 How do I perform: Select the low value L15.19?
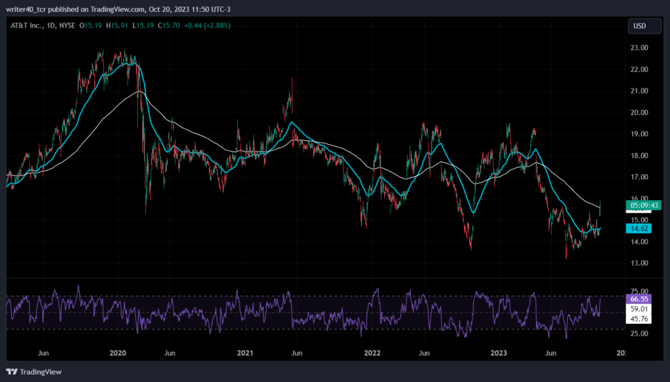pyautogui.click(x=143, y=26)
